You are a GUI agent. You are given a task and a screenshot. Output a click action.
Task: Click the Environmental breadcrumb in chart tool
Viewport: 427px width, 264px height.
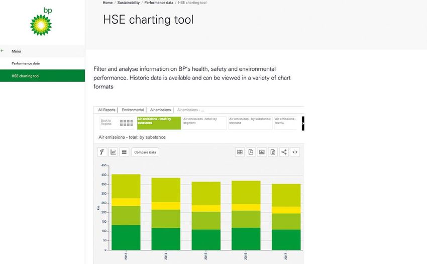click(133, 110)
